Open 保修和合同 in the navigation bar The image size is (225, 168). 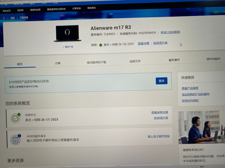coord(35,10)
